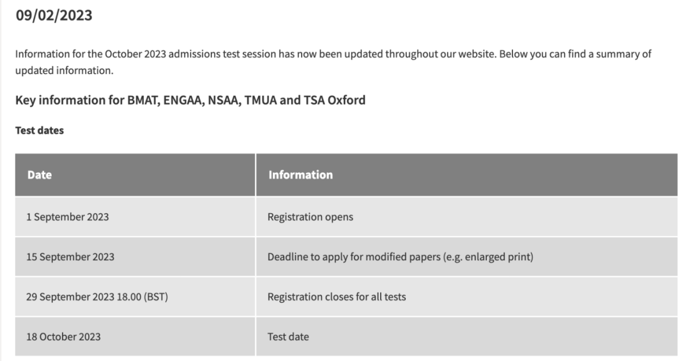Click the modified papers deadline text
Image resolution: width=690 pixels, height=361 pixels.
click(x=401, y=257)
